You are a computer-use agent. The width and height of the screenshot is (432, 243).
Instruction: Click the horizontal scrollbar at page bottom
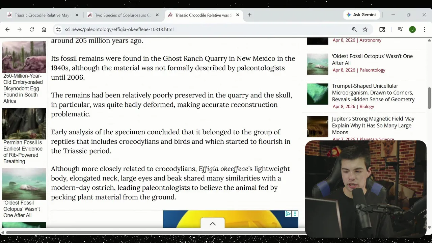pyautogui.click(x=155, y=232)
